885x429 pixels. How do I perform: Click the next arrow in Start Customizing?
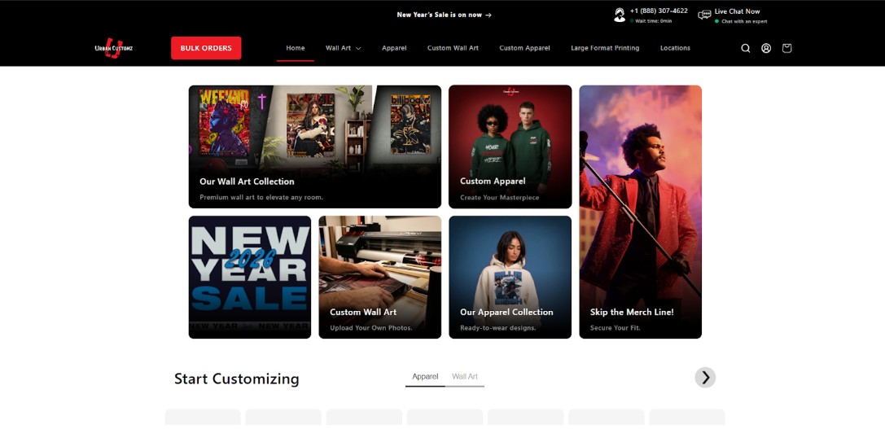705,377
